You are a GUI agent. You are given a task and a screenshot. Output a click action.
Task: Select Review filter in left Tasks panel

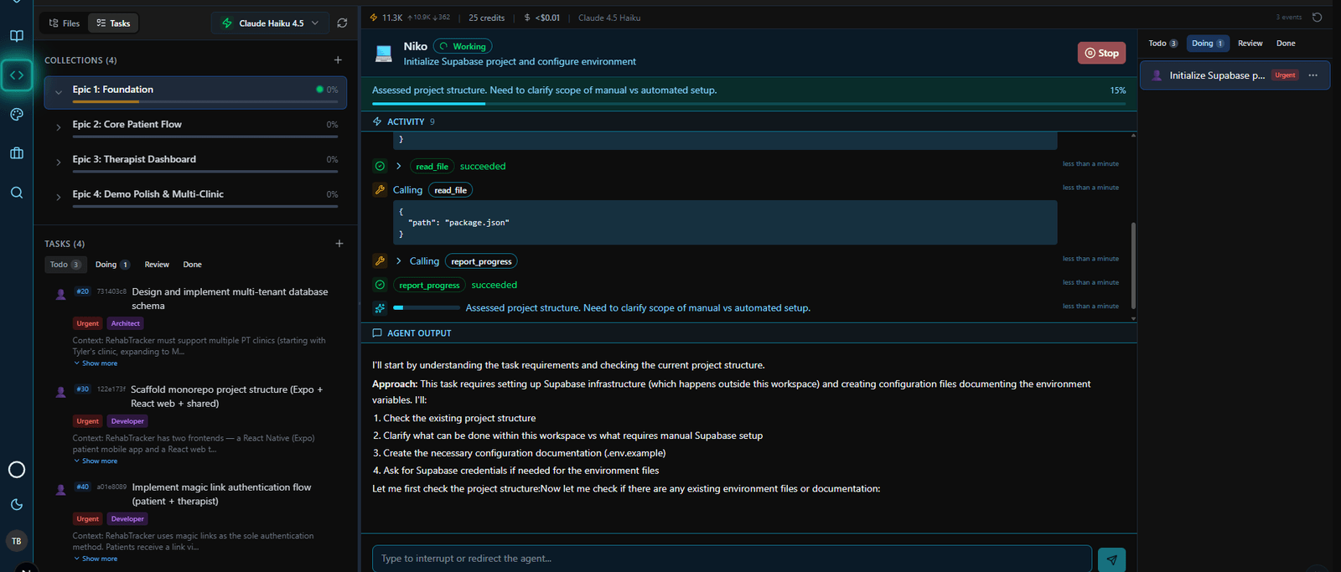157,265
